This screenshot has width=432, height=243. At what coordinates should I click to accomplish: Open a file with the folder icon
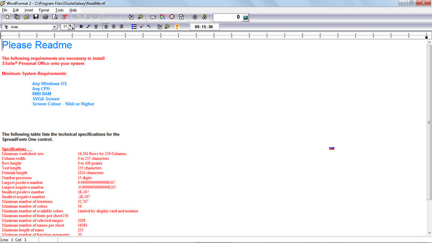(26, 17)
